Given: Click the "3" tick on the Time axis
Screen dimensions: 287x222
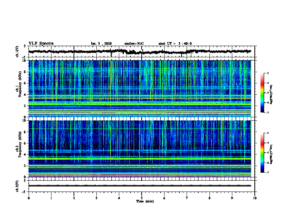Looking at the screenshot, I should [x=96, y=198].
